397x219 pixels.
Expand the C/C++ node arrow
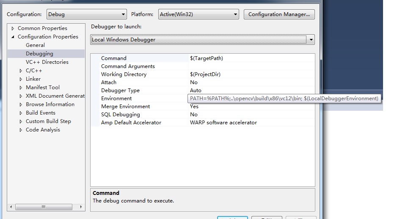(x=21, y=71)
